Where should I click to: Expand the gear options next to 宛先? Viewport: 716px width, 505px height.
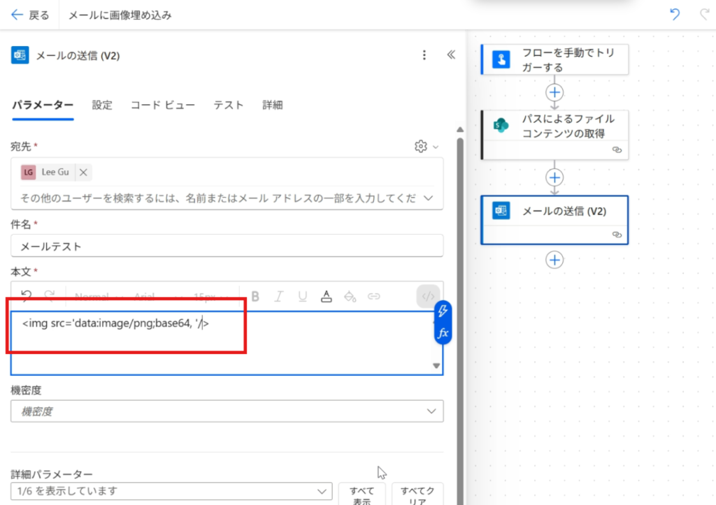click(426, 146)
